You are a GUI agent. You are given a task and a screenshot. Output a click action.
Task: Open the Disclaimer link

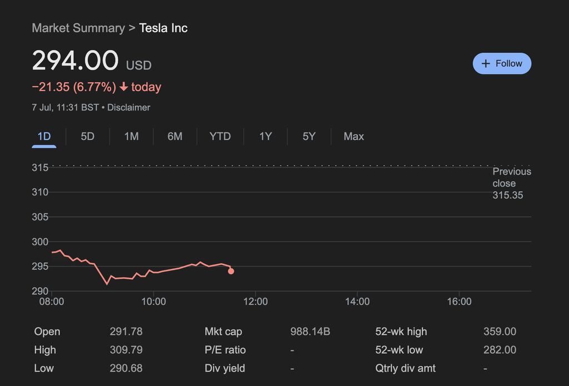coord(128,107)
